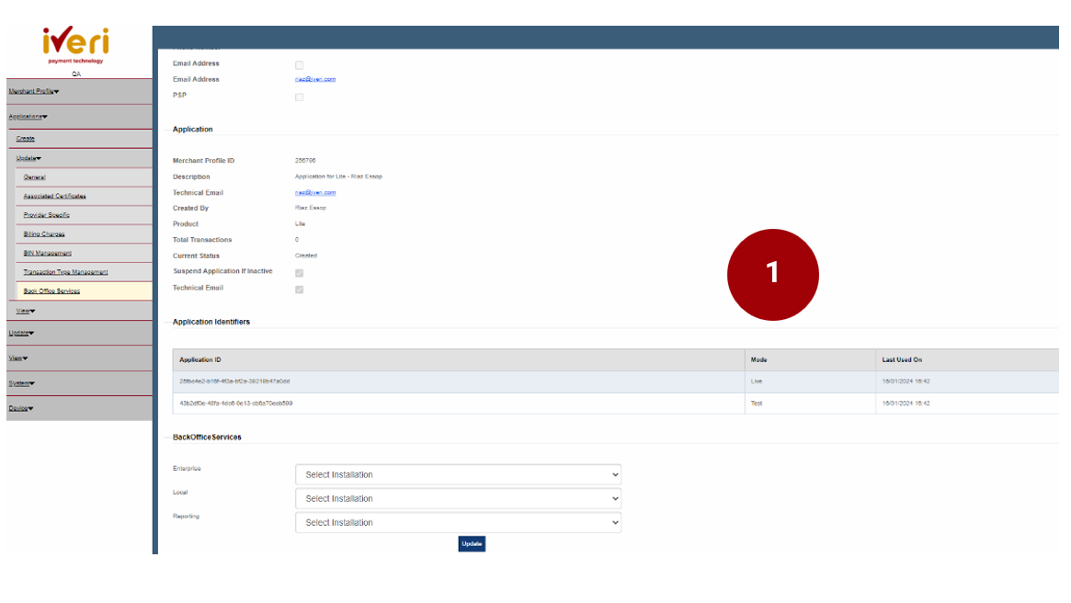Image resolution: width=1071 pixels, height=603 pixels.
Task: Open the Enterprise installation dropdown
Action: (458, 475)
